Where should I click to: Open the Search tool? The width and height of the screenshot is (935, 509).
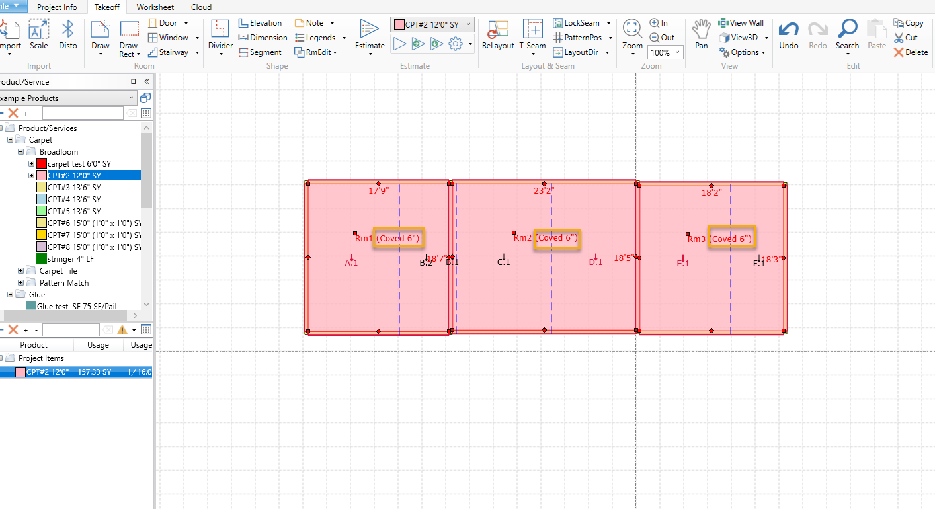(x=847, y=35)
